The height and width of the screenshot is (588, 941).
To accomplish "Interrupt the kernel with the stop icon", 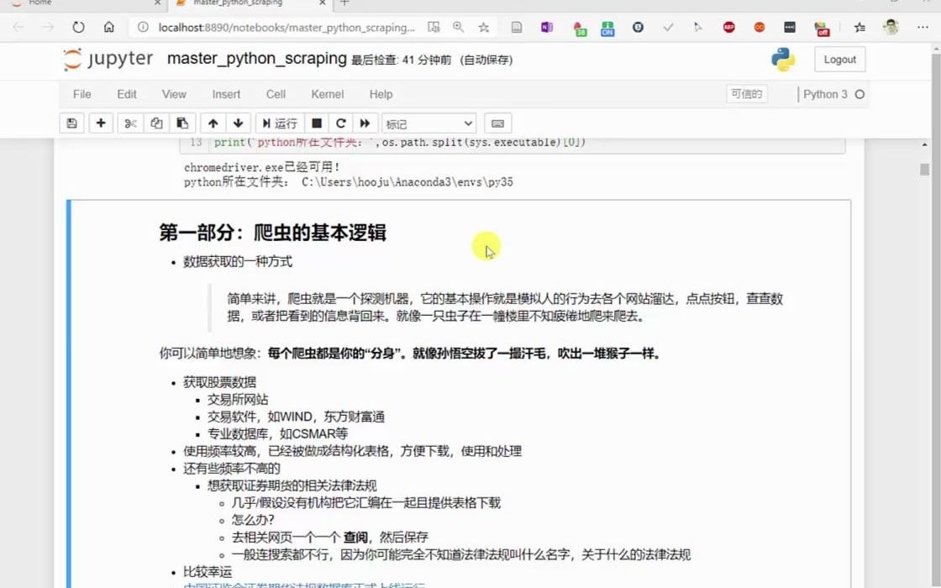I will coord(316,123).
